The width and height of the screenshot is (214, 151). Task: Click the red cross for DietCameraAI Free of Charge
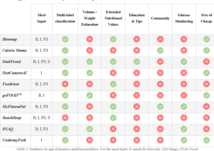[206, 73]
